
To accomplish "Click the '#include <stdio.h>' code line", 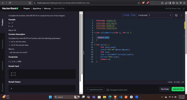I will tap(106, 20).
